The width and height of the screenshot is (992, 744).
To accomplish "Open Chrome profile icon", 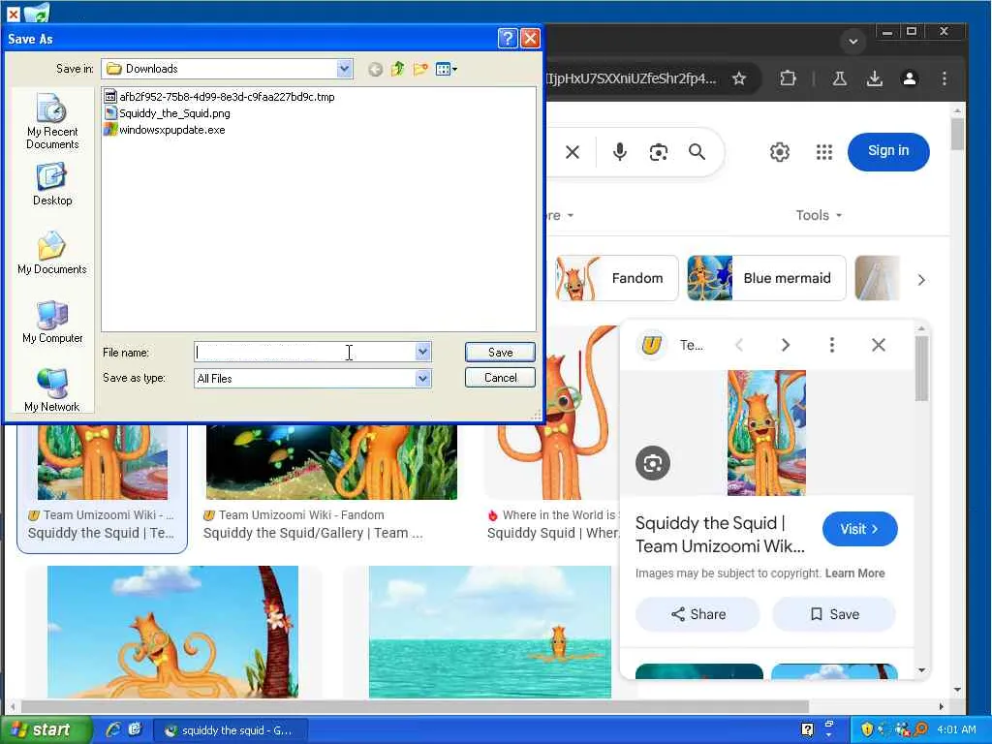I will 910,78.
